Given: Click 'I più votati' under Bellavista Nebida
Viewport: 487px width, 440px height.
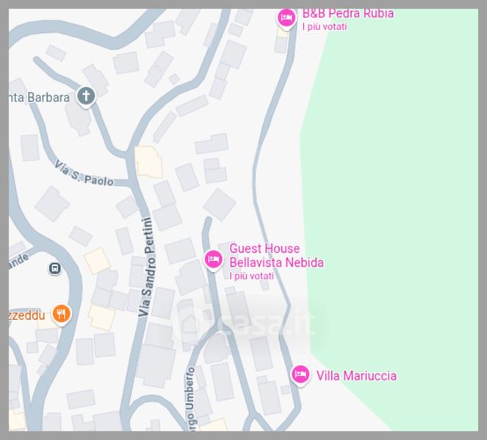Looking at the screenshot, I should point(251,276).
